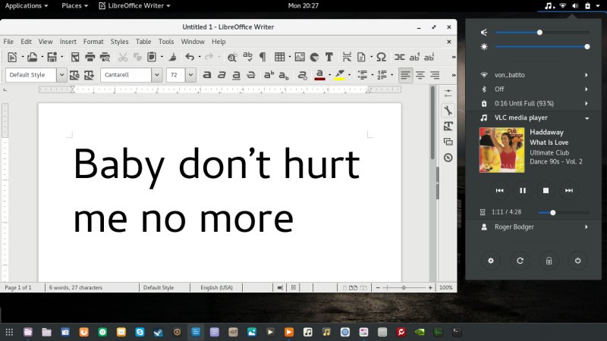Screen dimensions: 607x341
Task: Click the Insert Text Box icon
Action: 329,57
